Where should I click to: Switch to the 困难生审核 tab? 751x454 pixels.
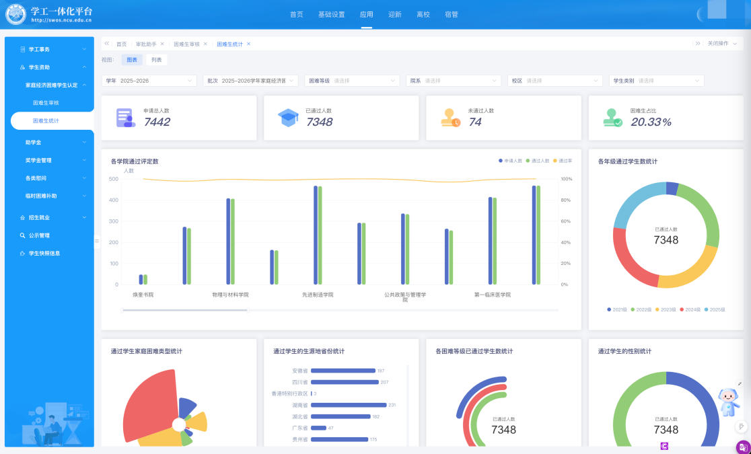186,44
